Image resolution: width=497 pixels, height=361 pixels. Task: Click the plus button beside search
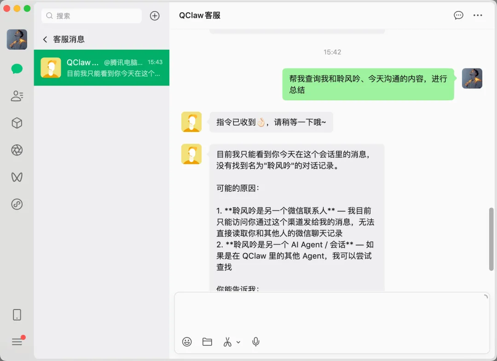(x=155, y=16)
